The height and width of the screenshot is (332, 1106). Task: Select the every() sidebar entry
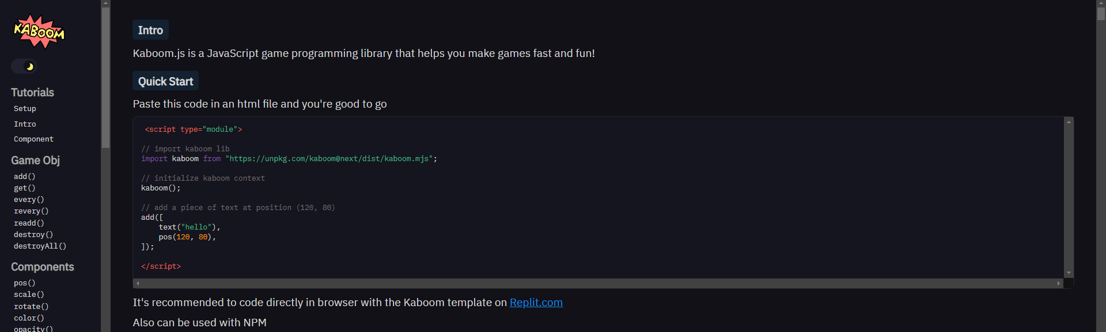[x=28, y=200]
